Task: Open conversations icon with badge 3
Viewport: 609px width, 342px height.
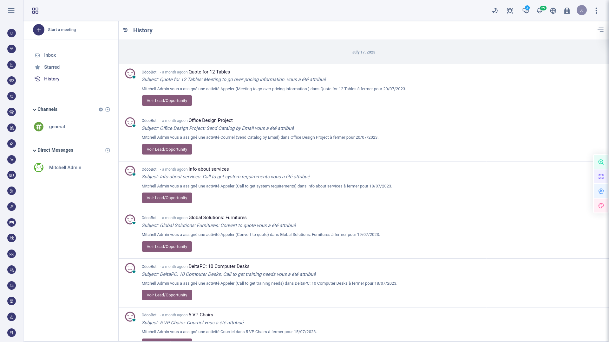Action: 526,10
